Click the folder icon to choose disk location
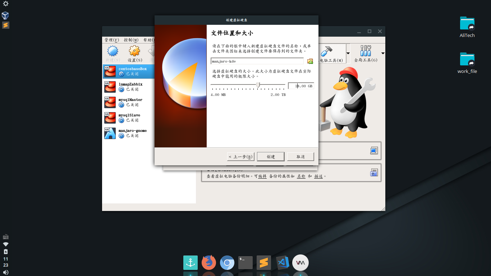 [x=310, y=61]
